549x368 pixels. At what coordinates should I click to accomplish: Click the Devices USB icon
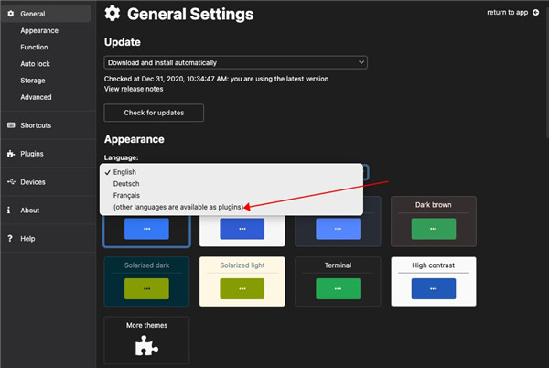click(x=10, y=182)
